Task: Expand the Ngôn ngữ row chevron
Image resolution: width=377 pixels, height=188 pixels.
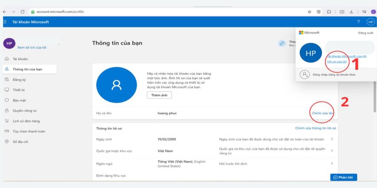Action: point(332,164)
